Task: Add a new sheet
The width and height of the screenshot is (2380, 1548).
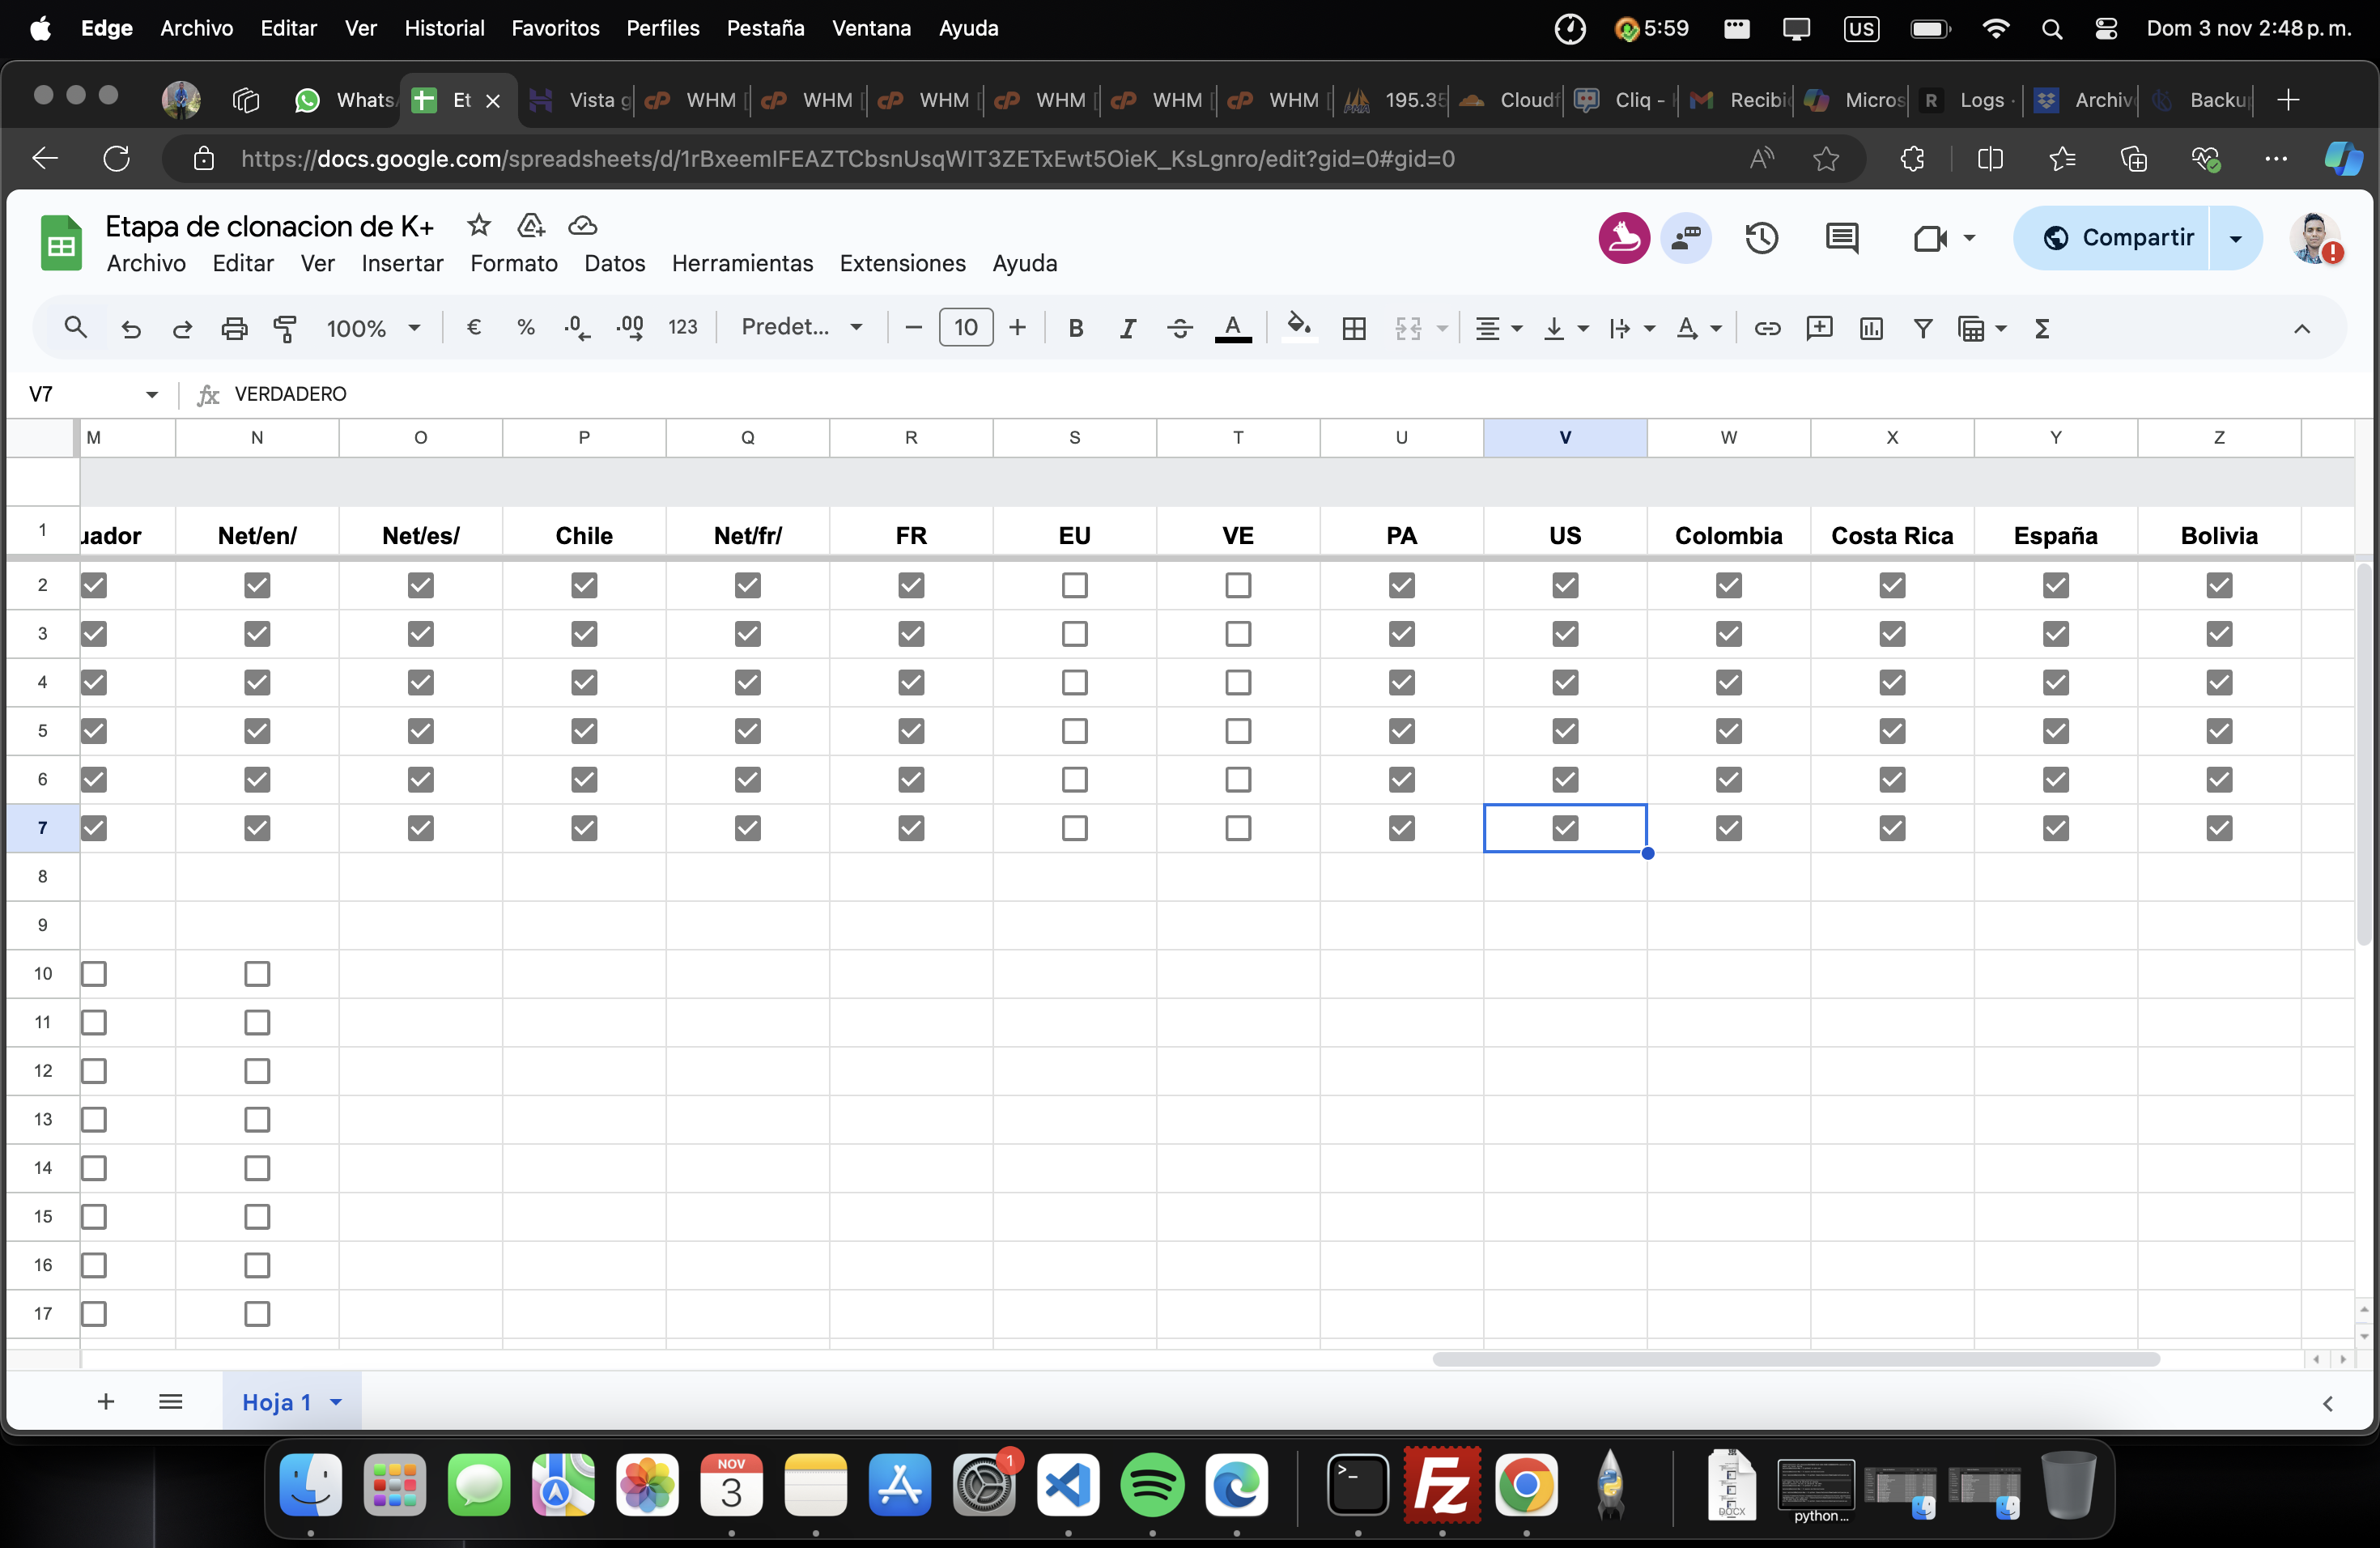Action: click(x=106, y=1401)
